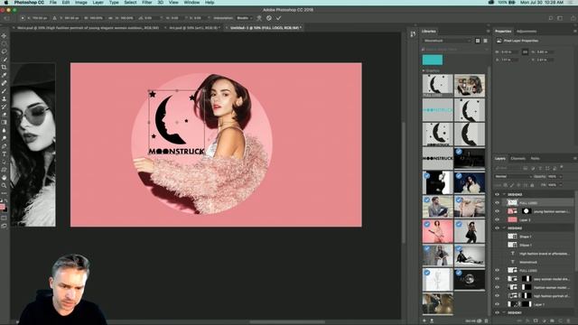Click the Libraries search field
The width and height of the screenshot is (578, 325).
[x=454, y=49]
